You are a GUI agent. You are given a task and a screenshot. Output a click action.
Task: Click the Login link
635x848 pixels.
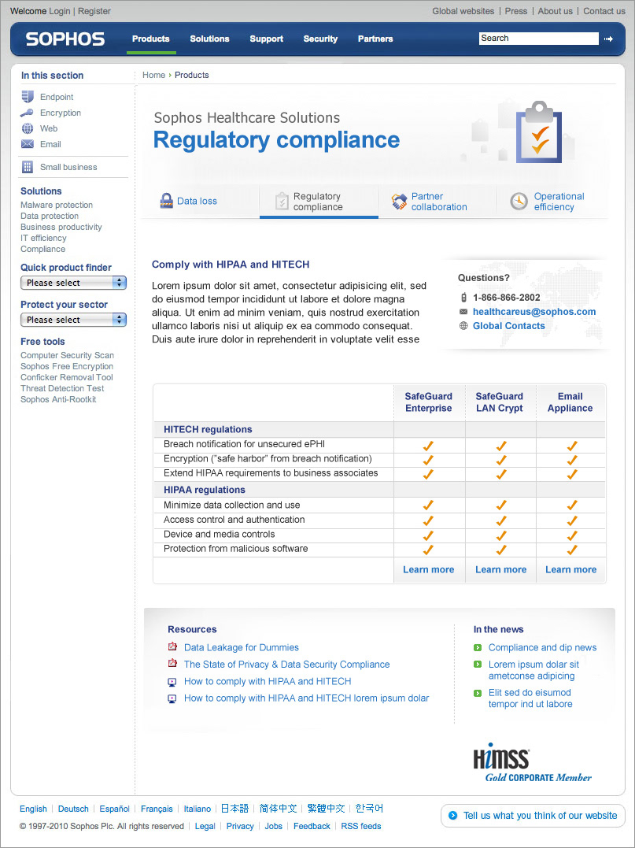pyautogui.click(x=60, y=11)
